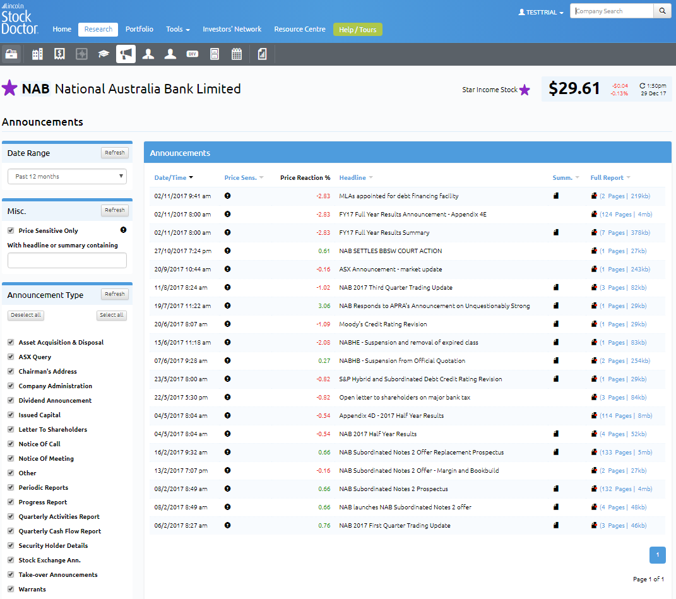Viewport: 676px width, 599px height.
Task: Click Refresh in Misc. panel
Action: click(x=115, y=210)
